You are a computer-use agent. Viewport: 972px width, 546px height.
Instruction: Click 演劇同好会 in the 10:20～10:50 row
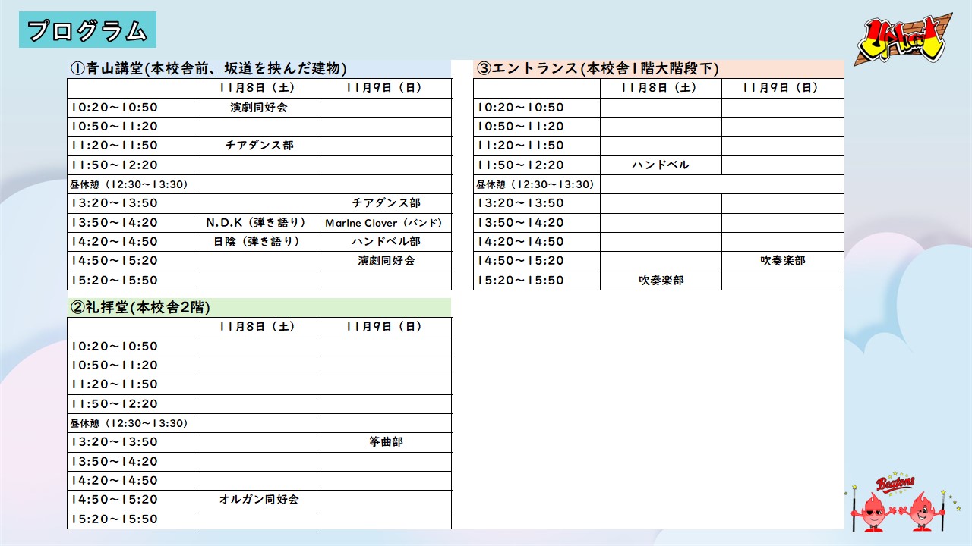[x=258, y=108]
